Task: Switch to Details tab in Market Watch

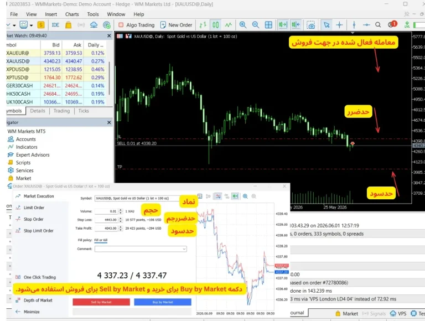Action: 38,111
